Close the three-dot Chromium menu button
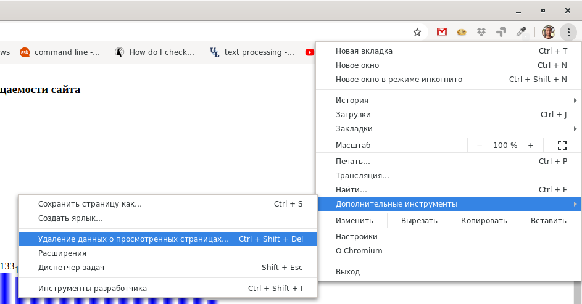 pyautogui.click(x=568, y=32)
